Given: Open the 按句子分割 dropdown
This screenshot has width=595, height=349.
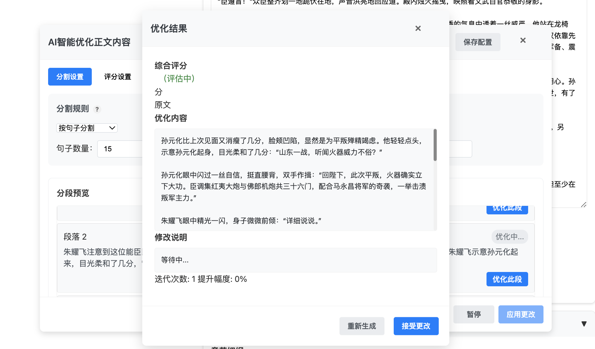Looking at the screenshot, I should 87,128.
